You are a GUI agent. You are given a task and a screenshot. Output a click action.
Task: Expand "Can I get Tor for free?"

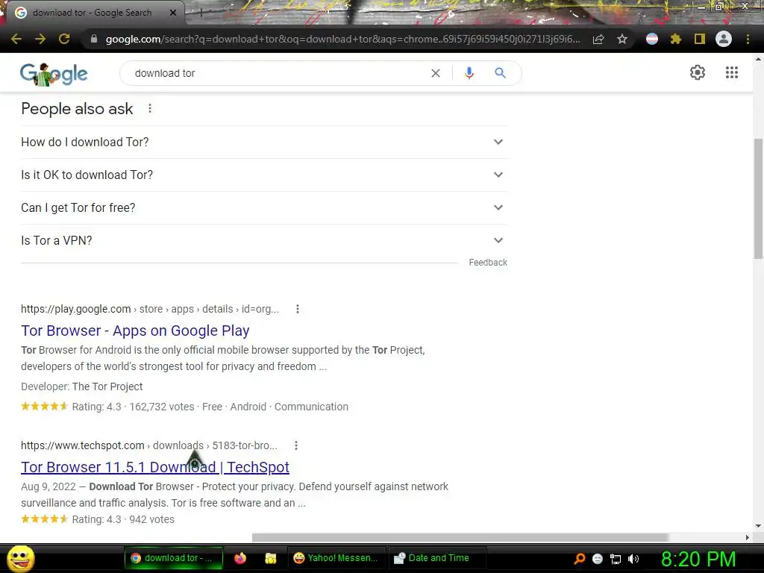coord(264,207)
